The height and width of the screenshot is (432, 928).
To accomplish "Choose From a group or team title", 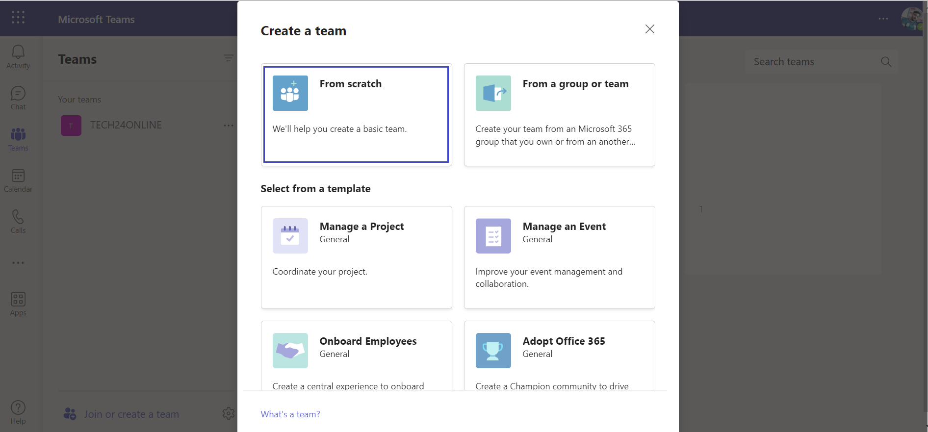I will [x=575, y=84].
